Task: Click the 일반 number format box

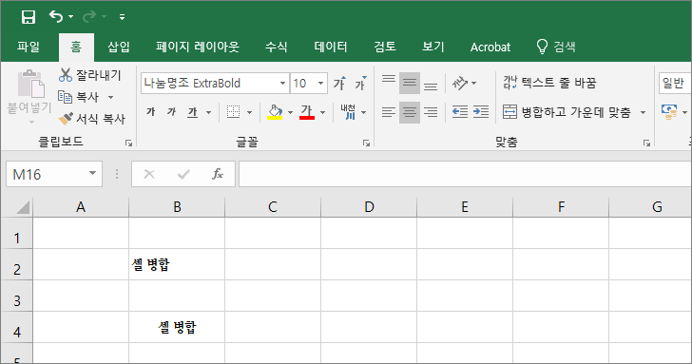Action: [x=675, y=83]
